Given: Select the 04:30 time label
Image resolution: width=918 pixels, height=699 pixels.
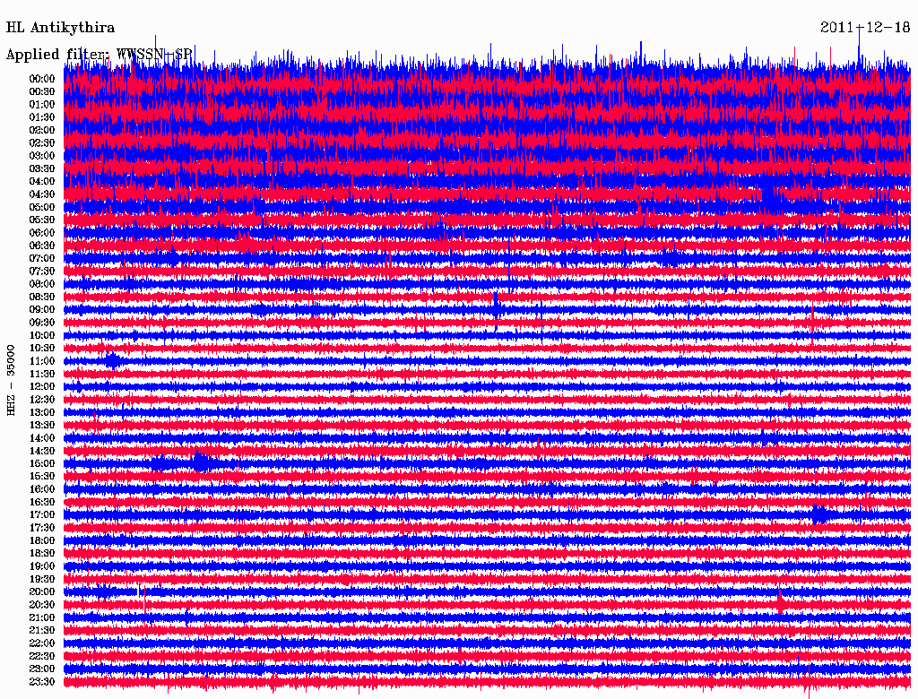Looking at the screenshot, I should point(42,194).
